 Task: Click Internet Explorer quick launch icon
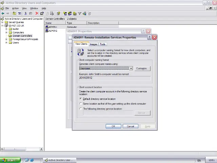(32, 160)
